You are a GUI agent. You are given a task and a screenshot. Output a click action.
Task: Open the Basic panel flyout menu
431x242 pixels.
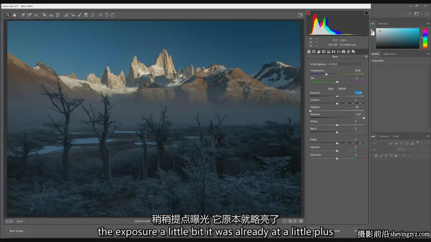pos(367,56)
